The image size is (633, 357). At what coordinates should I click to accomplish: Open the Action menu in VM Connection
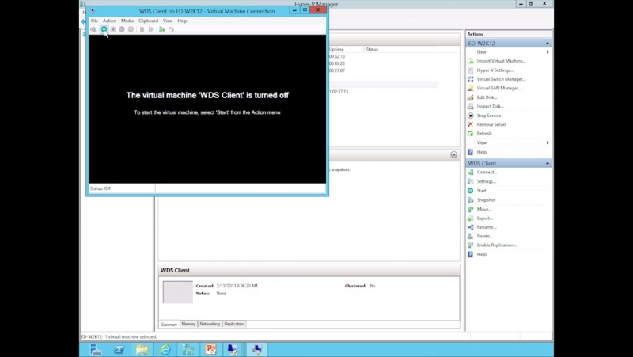pos(109,21)
